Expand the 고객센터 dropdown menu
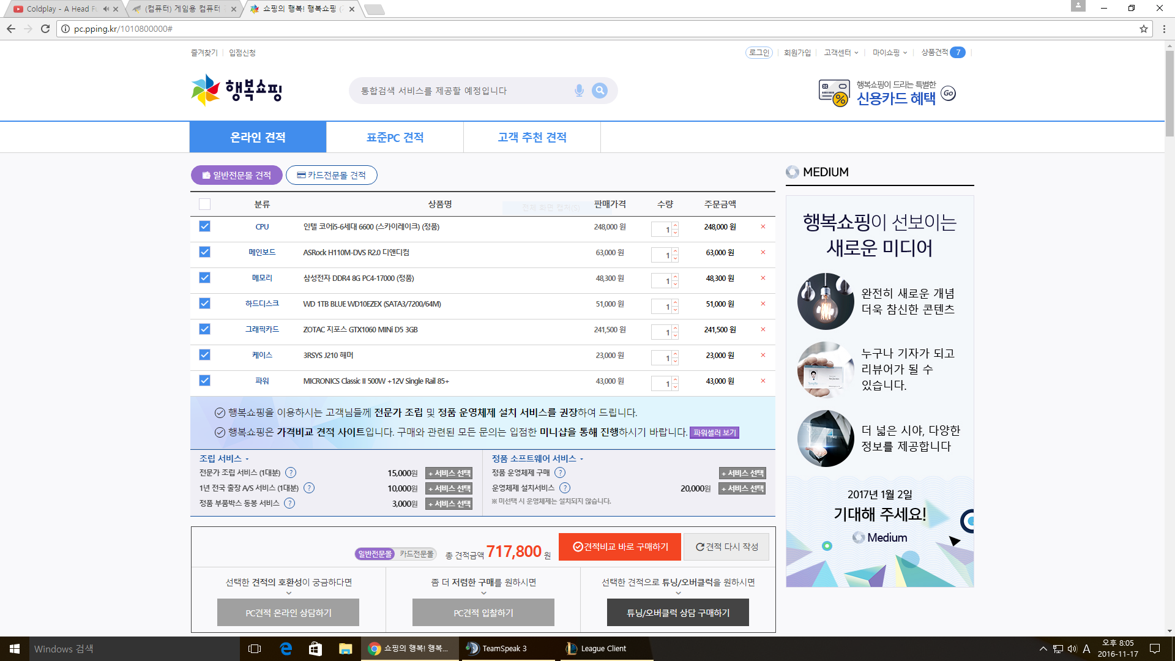The width and height of the screenshot is (1175, 661). point(840,53)
